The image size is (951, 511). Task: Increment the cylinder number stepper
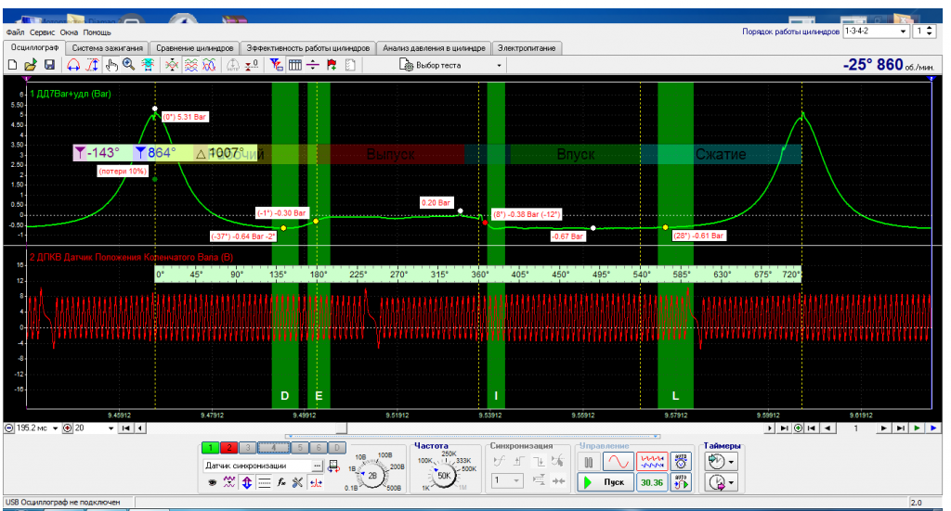point(931,29)
